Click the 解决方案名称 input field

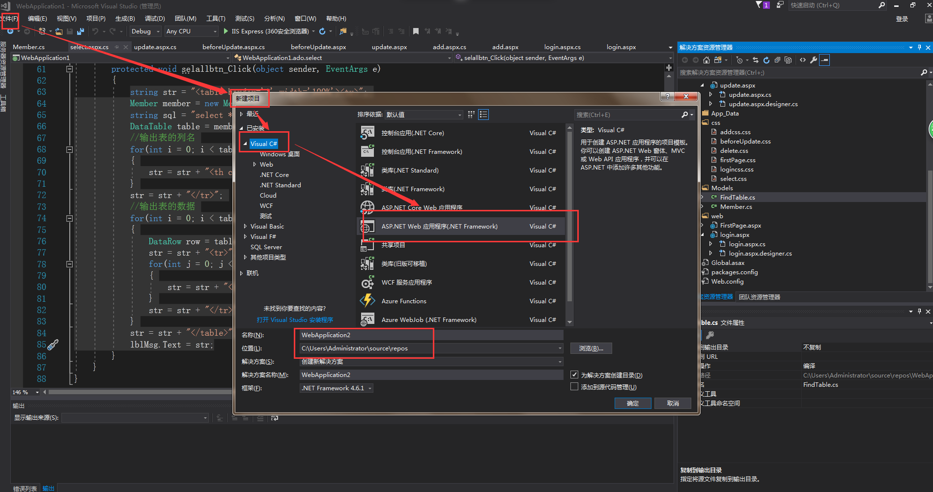431,375
